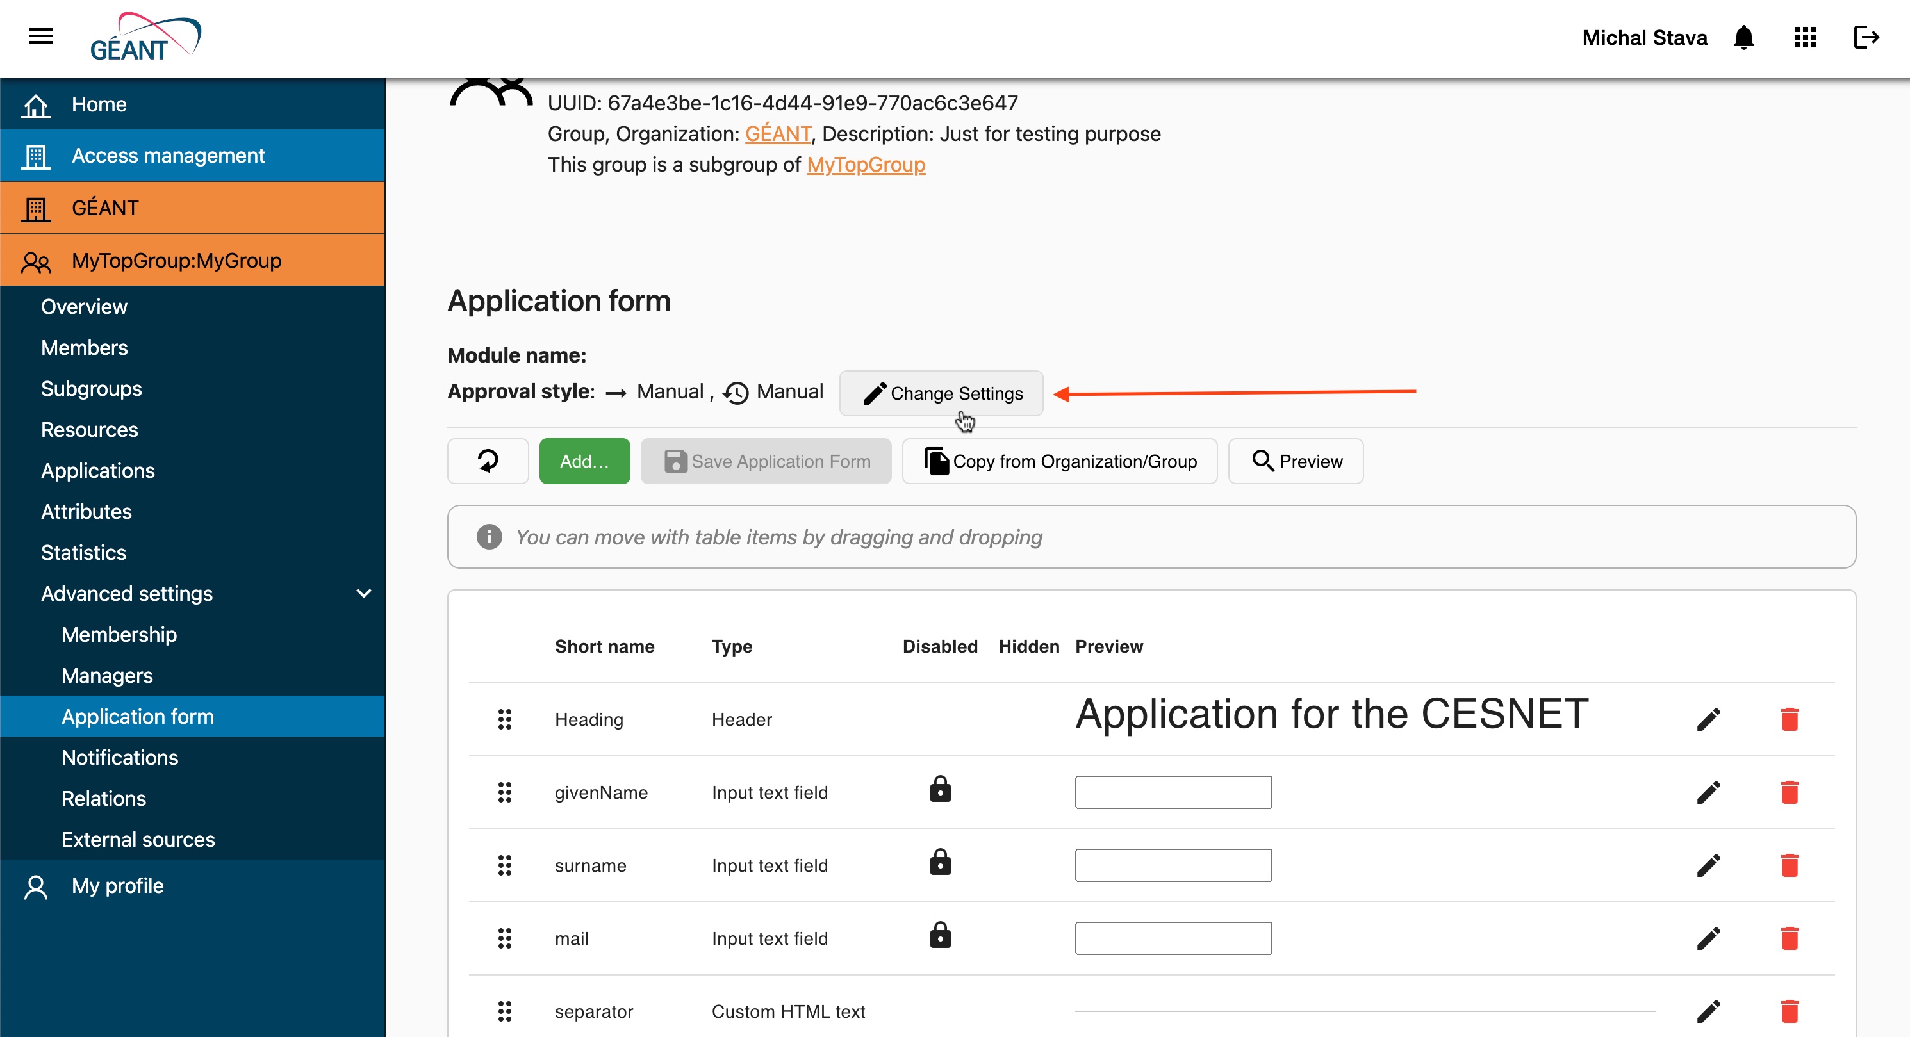Screen dimensions: 1910x1037
Task: Open the Subgroups section
Action: click(x=193, y=388)
